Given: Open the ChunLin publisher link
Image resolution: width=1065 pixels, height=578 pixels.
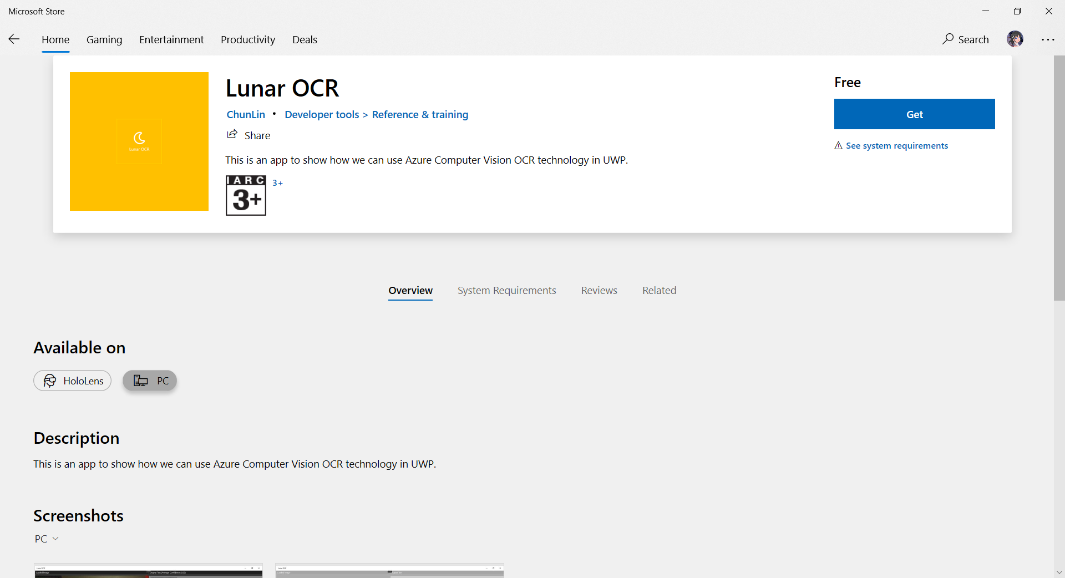Looking at the screenshot, I should click(x=246, y=114).
